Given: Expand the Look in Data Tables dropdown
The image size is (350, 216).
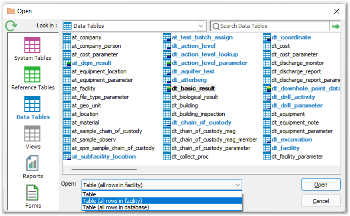Looking at the screenshot, I should pyautogui.click(x=201, y=26).
